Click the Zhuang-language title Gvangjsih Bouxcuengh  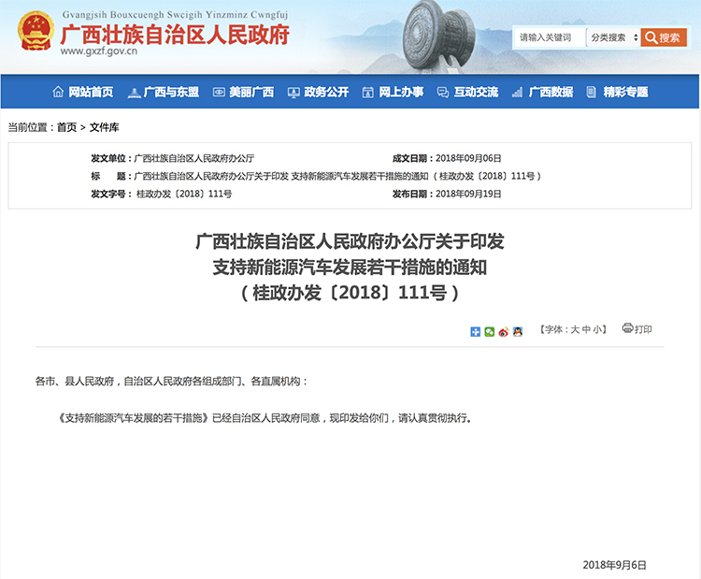pos(175,15)
